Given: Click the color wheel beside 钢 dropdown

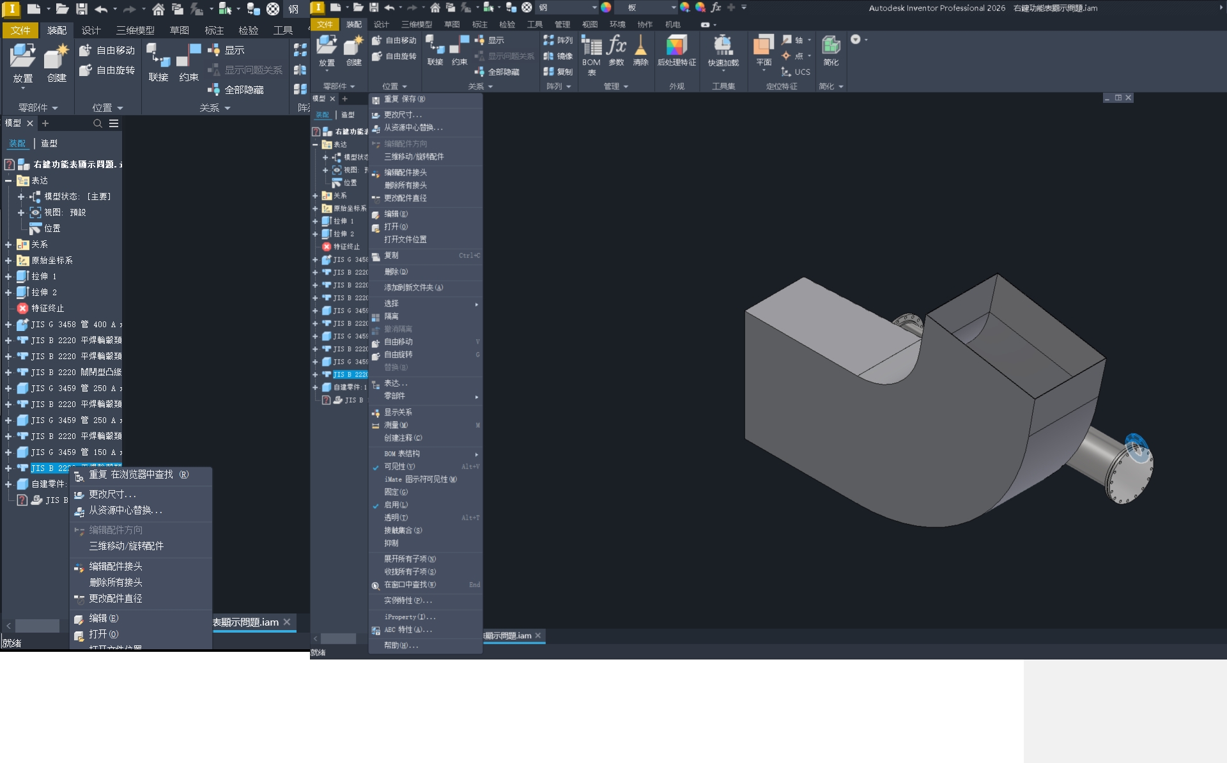Looking at the screenshot, I should 606,8.
